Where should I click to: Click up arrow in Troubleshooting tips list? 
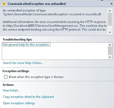click(110, 45)
